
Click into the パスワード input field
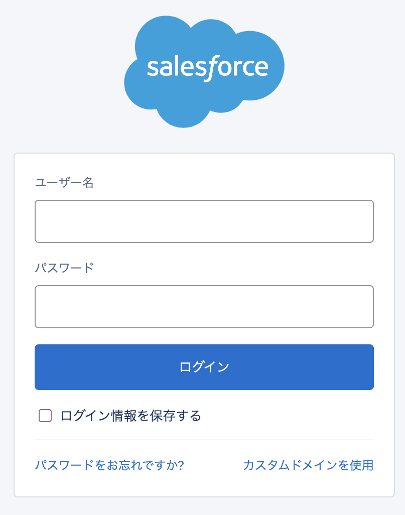[204, 307]
